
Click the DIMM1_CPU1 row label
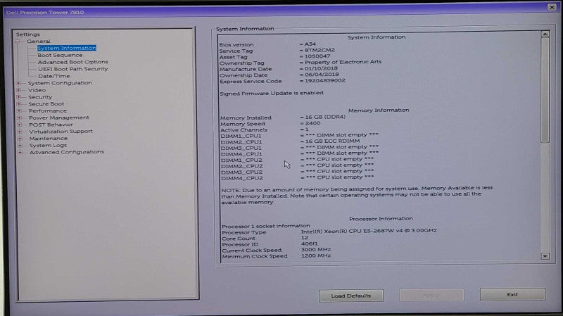pyautogui.click(x=241, y=136)
